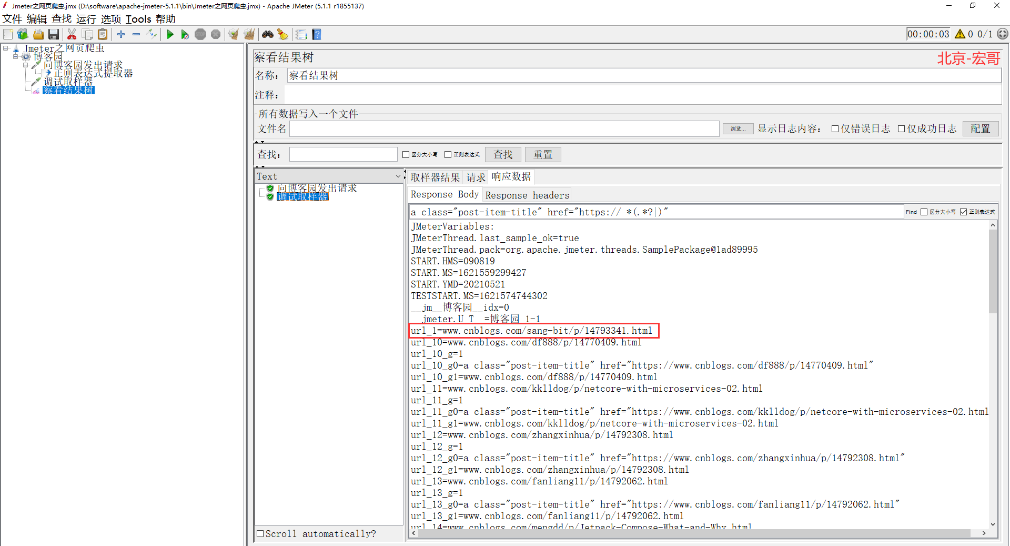Viewport: 1010px width, 546px height.
Task: Click the 查找 search button
Action: (x=503, y=154)
